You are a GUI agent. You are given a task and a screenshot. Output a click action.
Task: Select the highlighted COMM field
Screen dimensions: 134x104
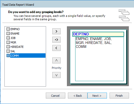(28, 56)
